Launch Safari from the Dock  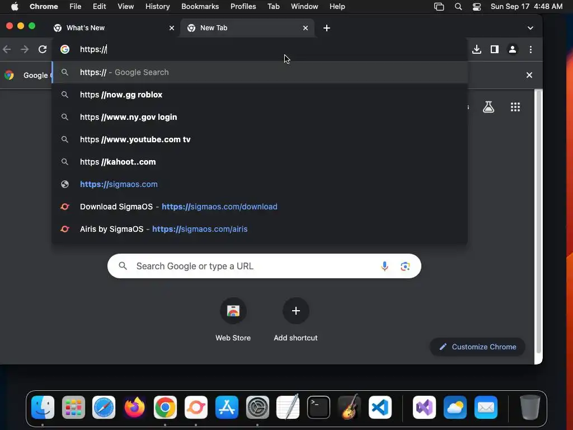point(104,407)
